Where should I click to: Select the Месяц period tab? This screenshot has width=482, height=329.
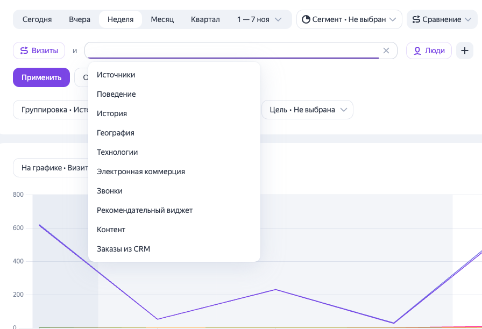pyautogui.click(x=162, y=19)
